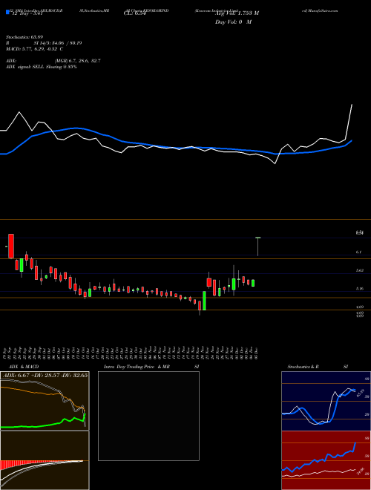Click the blue 12 Day SMA legend square
371x490 pixels.
tap(7, 13)
